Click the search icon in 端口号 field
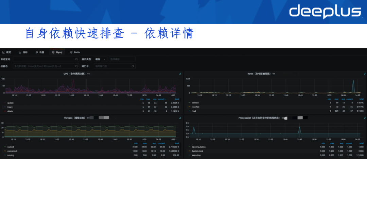Image resolution: width=367 pixels, height=207 pixels. tap(133, 66)
